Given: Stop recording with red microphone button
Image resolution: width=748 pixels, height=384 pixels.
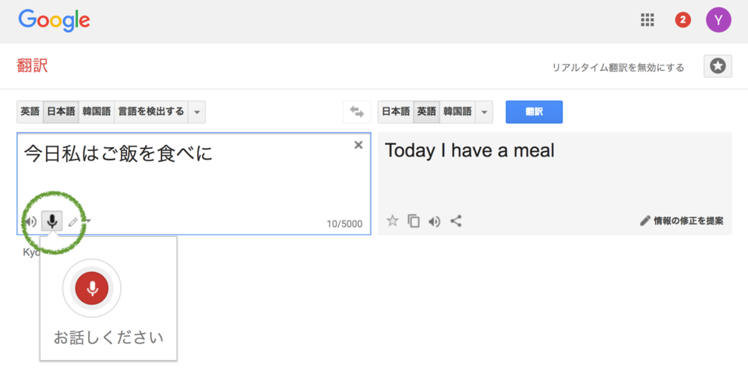Looking at the screenshot, I should [x=92, y=288].
